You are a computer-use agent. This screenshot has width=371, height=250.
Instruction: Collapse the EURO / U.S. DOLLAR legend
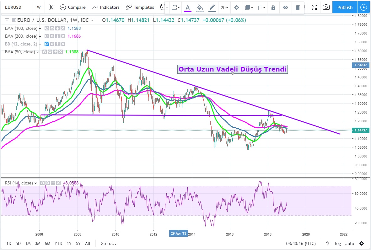pos(7,20)
